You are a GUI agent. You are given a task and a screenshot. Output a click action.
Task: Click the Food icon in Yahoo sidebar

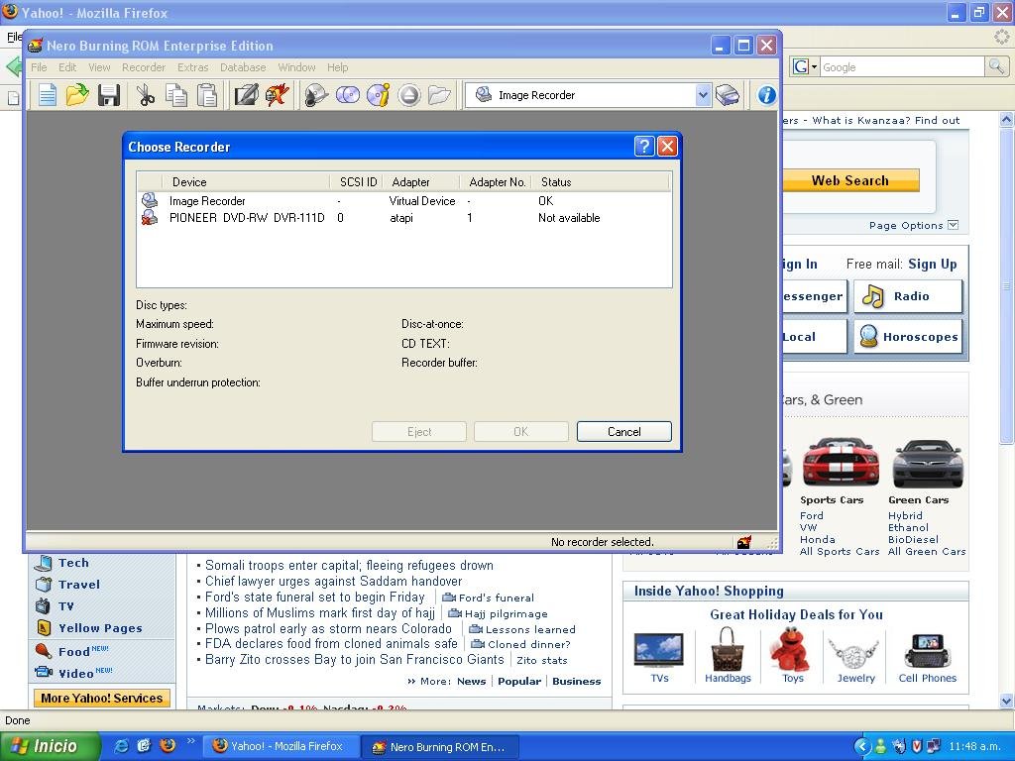pyautogui.click(x=44, y=651)
